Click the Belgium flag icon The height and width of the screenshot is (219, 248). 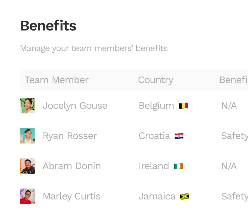point(183,106)
